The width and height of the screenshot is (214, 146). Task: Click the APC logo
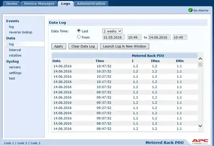point(200,141)
